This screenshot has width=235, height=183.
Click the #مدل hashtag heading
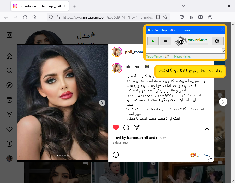(86, 36)
